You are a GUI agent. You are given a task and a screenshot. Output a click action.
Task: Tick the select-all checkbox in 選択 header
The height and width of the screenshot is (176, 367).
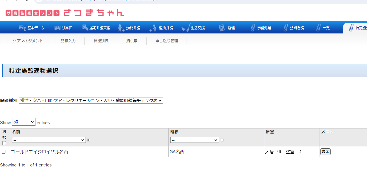click(x=4, y=143)
